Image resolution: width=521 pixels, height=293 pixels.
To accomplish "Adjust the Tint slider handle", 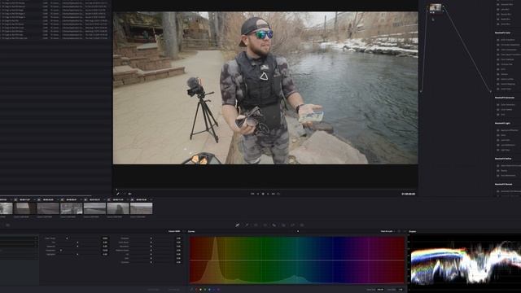I will pyautogui.click(x=77, y=243).
